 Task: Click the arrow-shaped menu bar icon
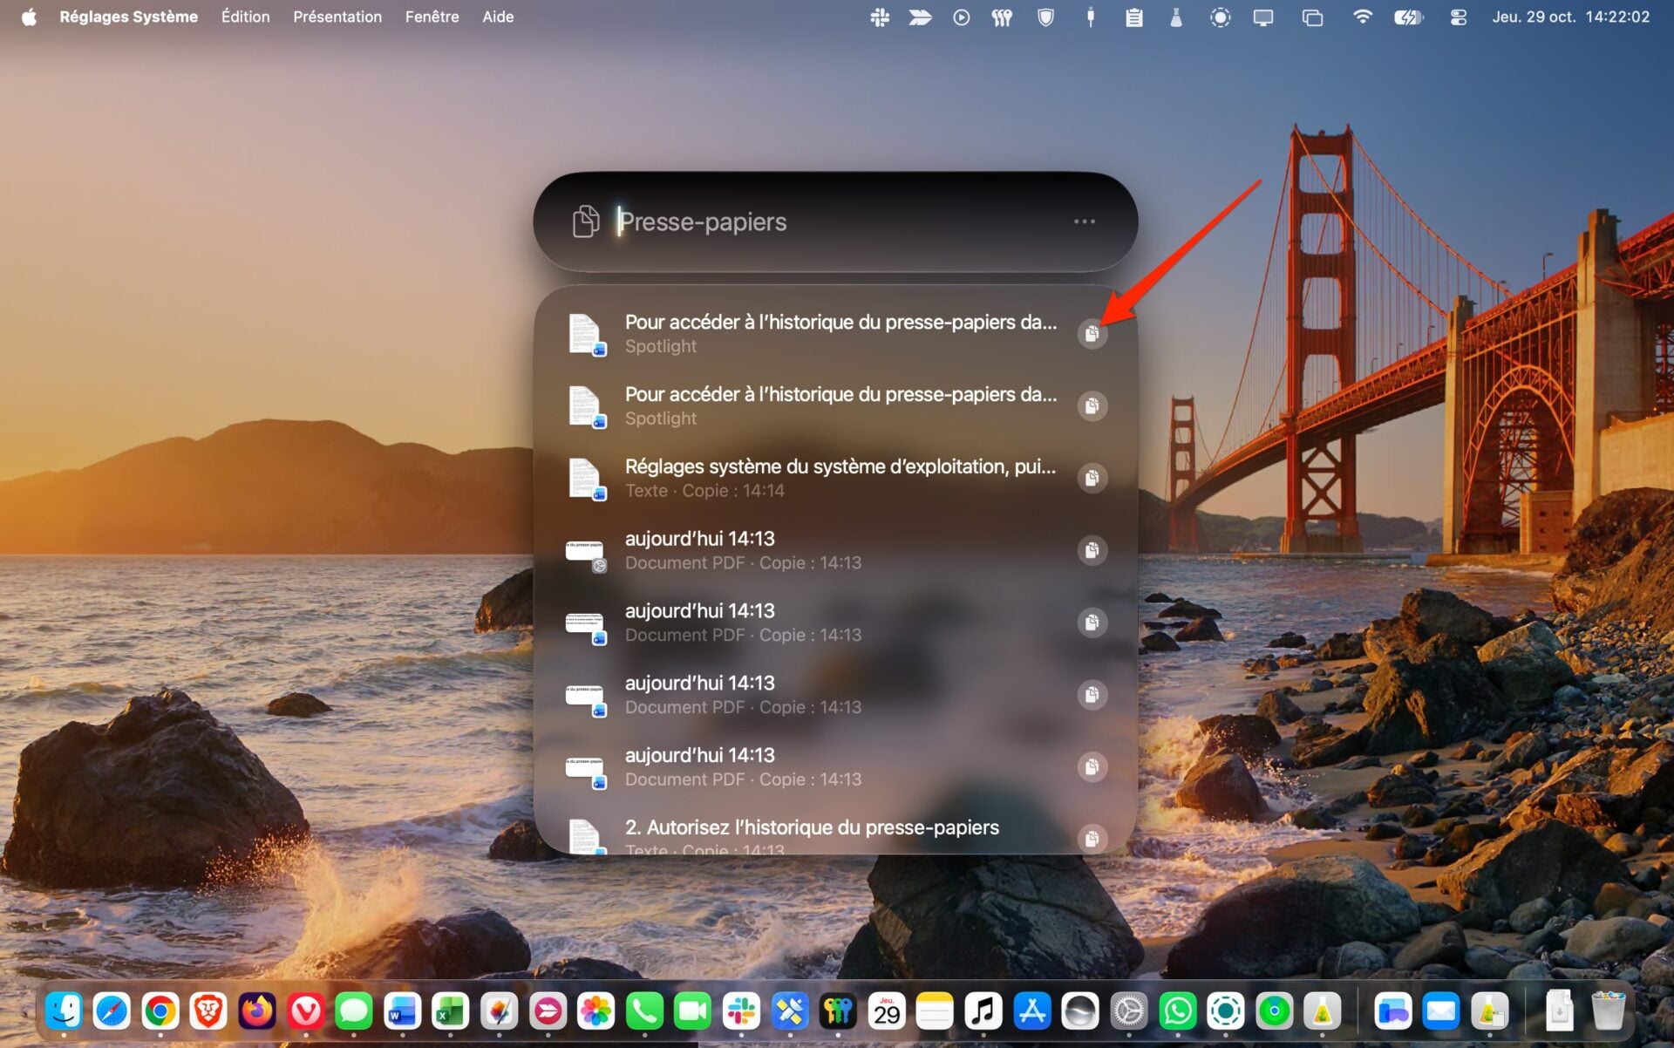pyautogui.click(x=920, y=17)
